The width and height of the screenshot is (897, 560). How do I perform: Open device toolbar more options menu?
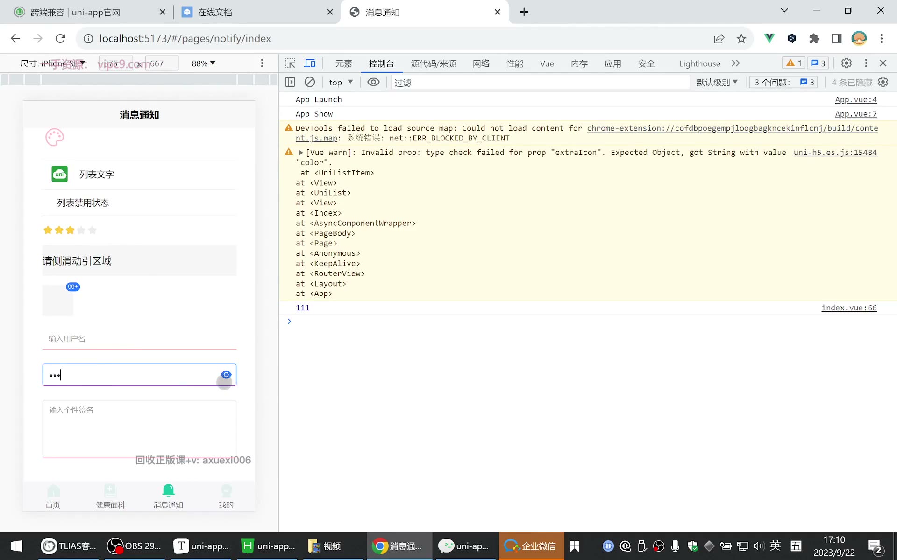tap(262, 63)
